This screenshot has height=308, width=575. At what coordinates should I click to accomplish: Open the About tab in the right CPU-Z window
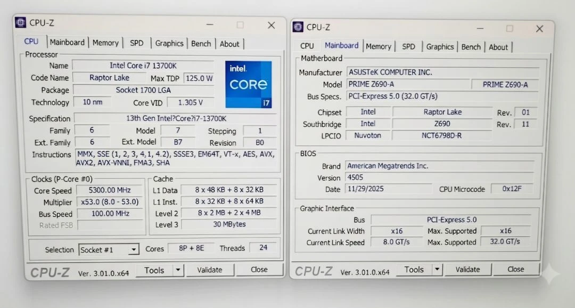coord(498,47)
